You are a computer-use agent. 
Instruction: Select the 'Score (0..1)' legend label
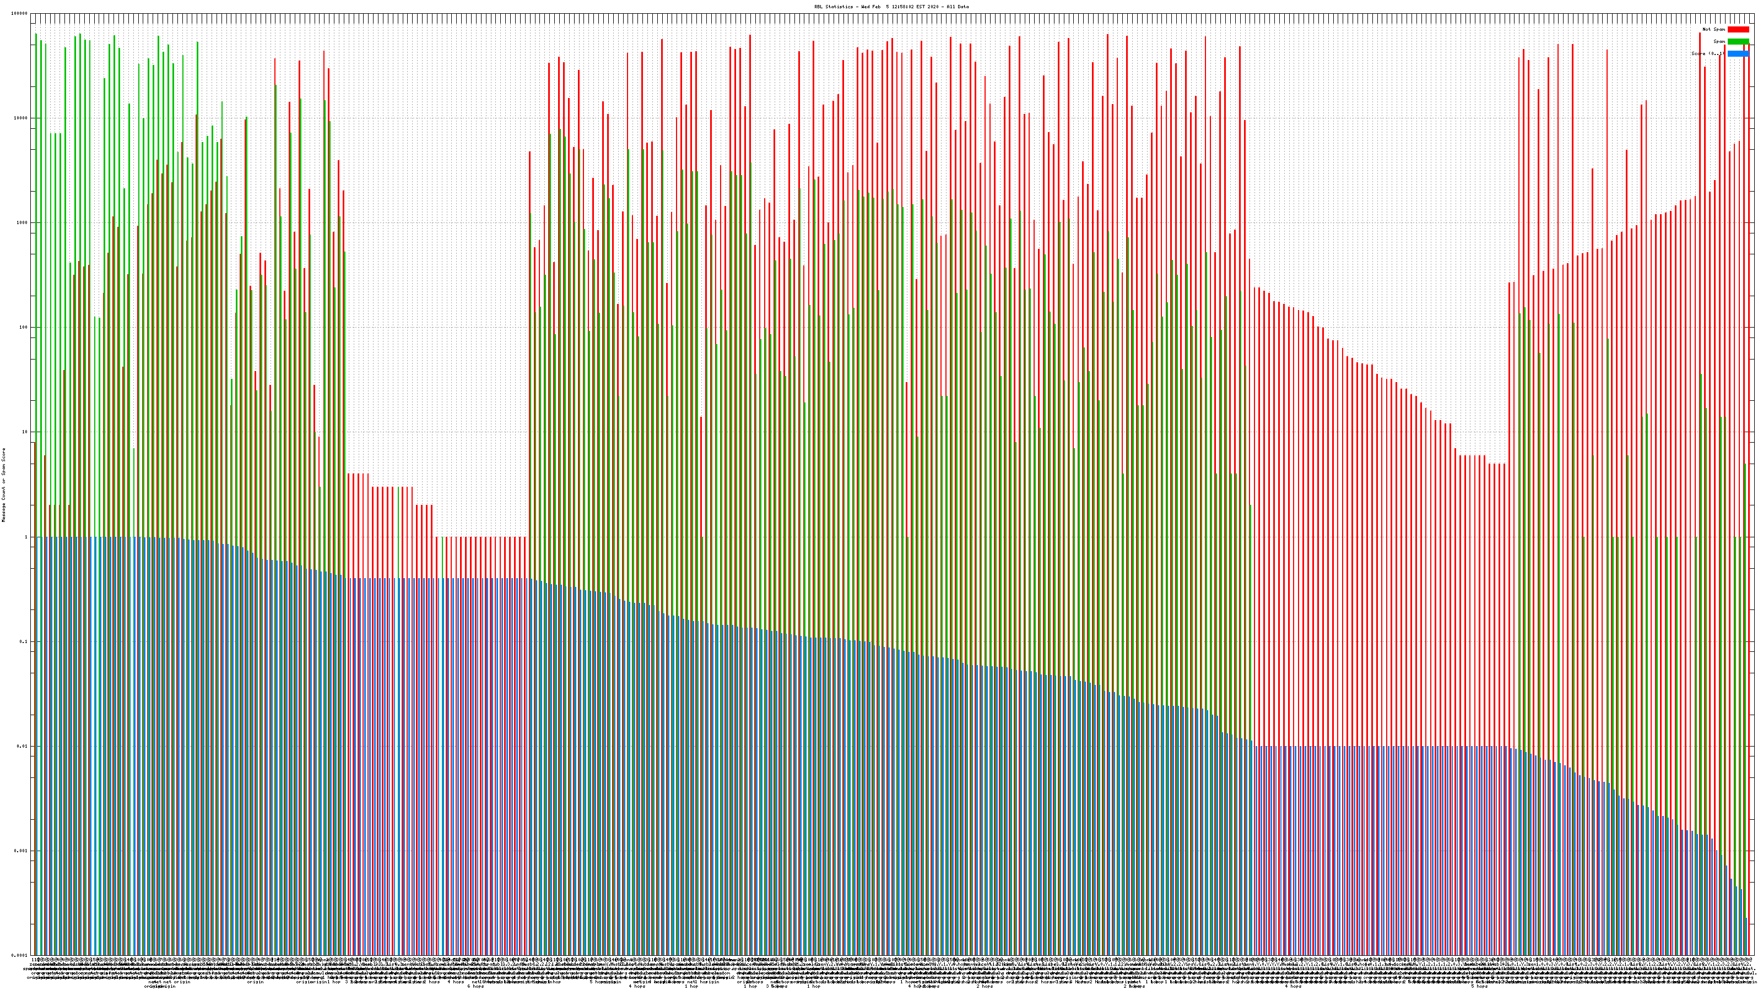pos(1707,53)
